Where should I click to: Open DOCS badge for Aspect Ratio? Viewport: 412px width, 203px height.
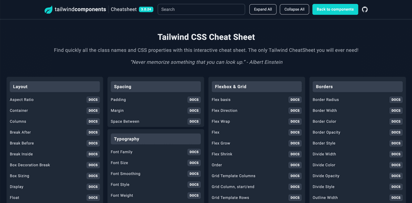click(x=93, y=100)
